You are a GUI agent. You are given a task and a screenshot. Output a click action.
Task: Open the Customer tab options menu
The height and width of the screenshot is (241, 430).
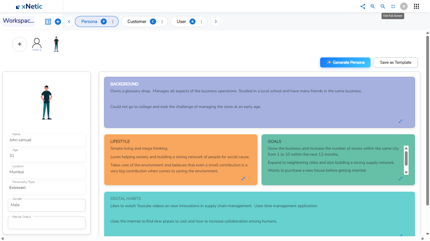162,22
